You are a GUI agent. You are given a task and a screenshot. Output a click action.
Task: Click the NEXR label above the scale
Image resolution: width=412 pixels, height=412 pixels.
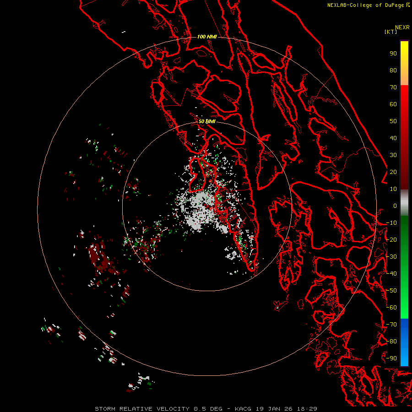[x=402, y=27]
